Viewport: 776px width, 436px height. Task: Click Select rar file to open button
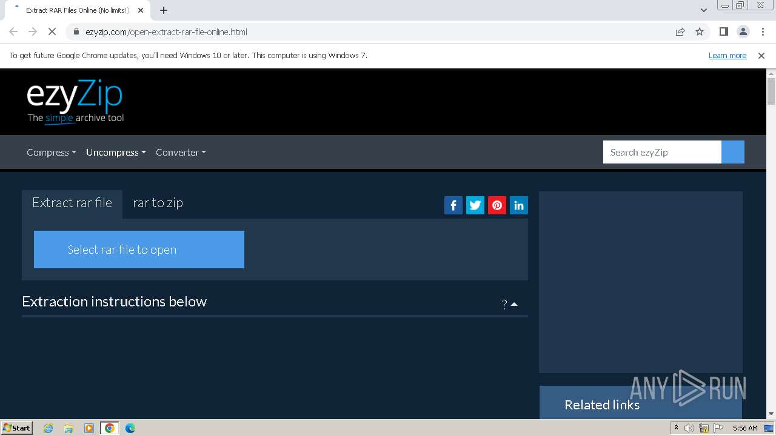139,249
